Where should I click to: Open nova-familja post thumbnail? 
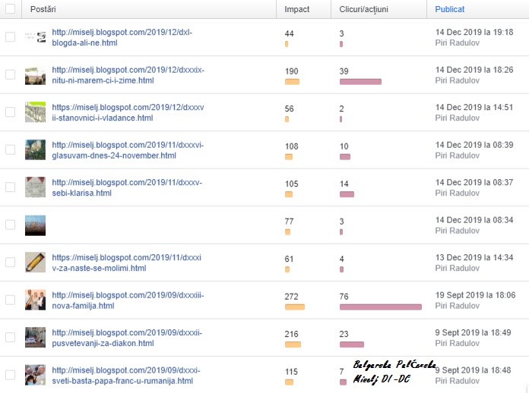point(36,300)
